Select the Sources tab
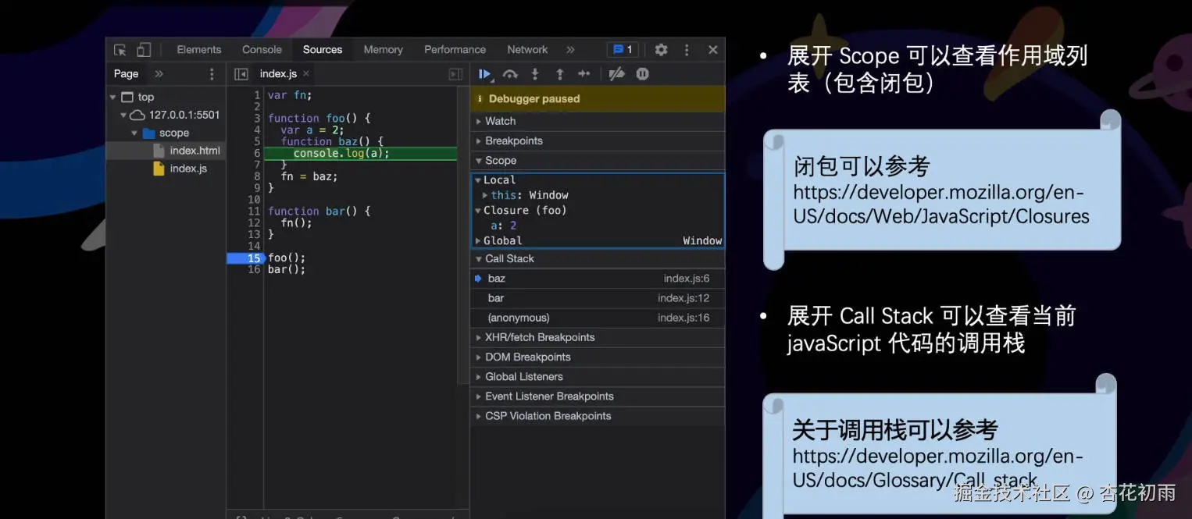Viewport: 1192px width, 519px height. tap(323, 49)
